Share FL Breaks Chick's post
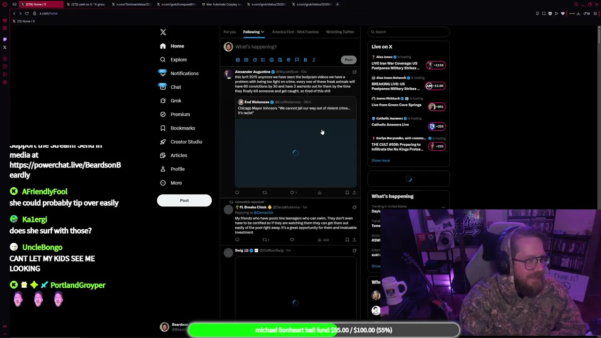The height and width of the screenshot is (338, 601). click(x=354, y=240)
